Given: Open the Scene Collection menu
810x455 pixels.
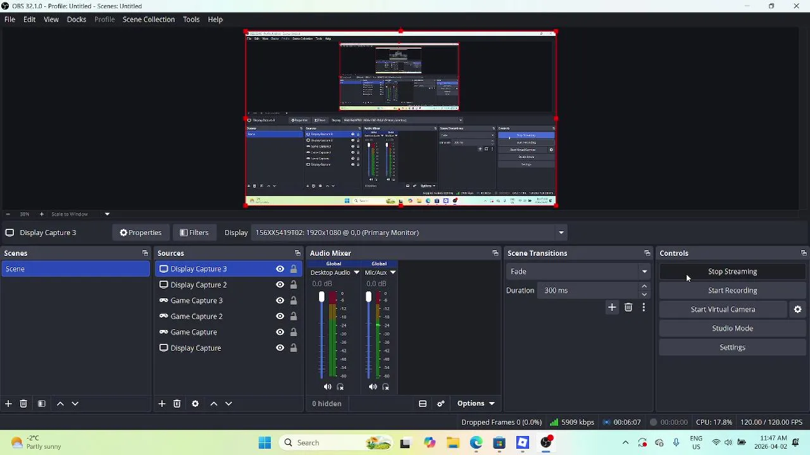Looking at the screenshot, I should (x=149, y=20).
